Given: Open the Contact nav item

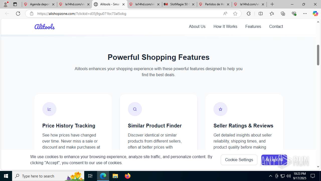Looking at the screenshot, I should click(x=276, y=26).
